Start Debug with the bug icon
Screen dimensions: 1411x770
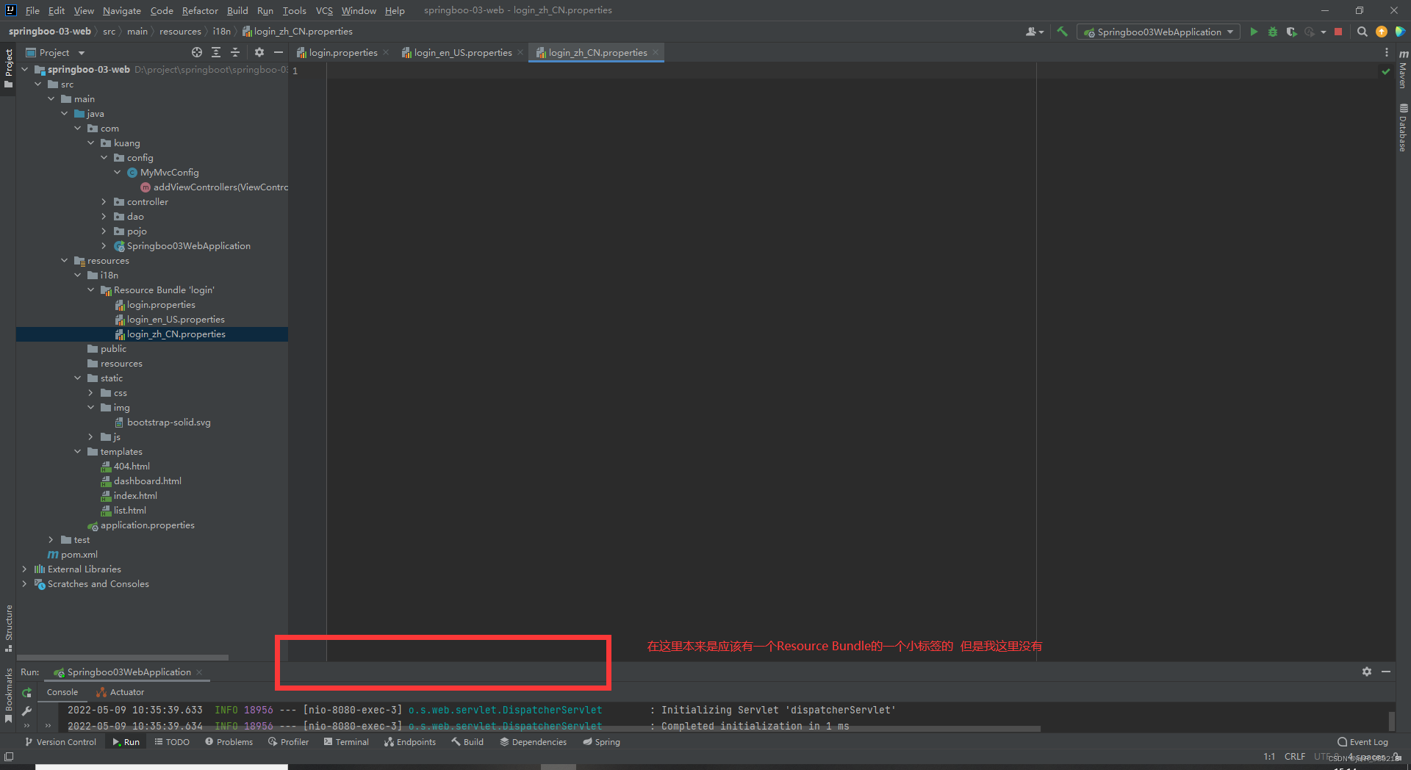click(x=1273, y=32)
